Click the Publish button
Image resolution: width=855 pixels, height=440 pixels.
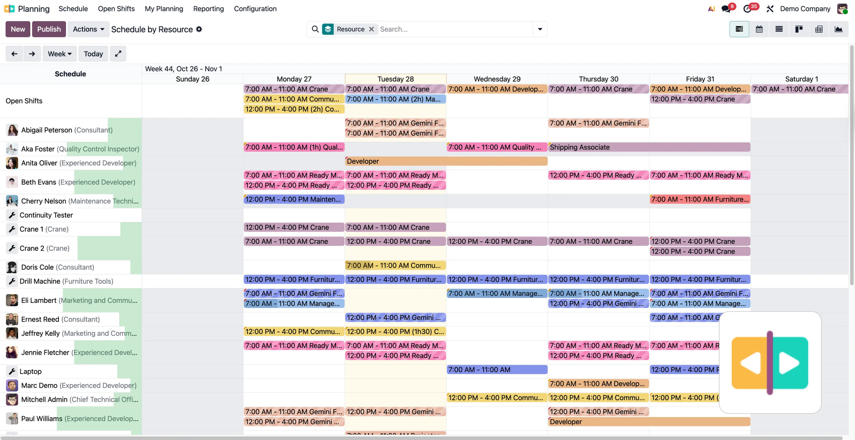[49, 29]
